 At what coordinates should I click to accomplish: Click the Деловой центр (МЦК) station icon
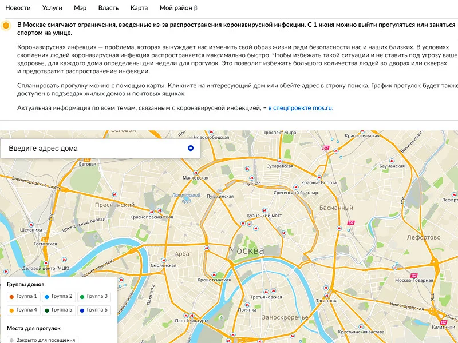coord(46,263)
